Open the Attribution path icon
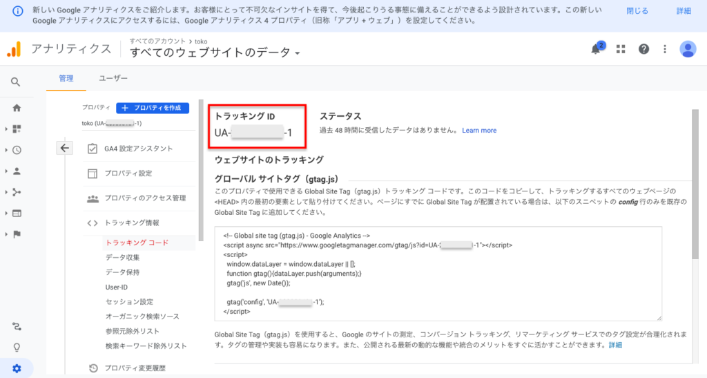Screen dimensions: 707x378 (17, 327)
